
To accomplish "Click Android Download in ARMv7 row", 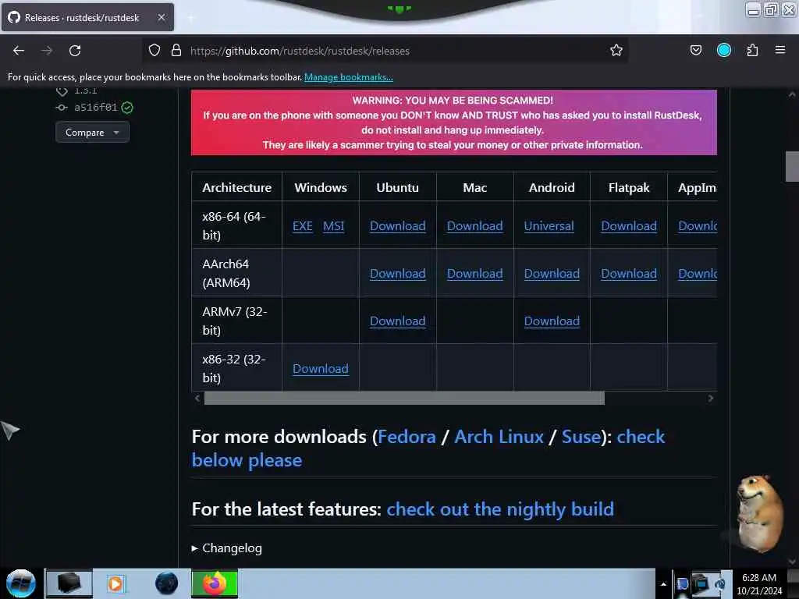I will click(x=552, y=321).
